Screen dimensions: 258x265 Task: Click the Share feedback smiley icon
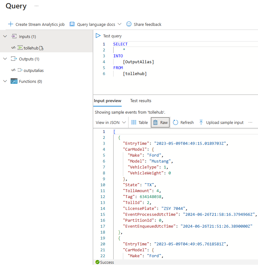129,24
